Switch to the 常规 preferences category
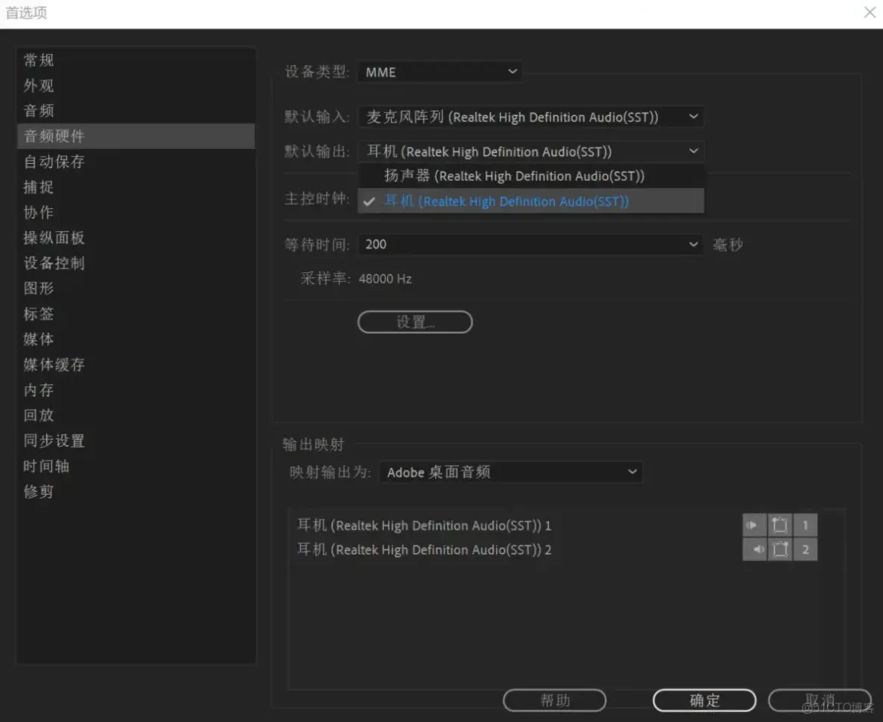The width and height of the screenshot is (883, 722). 38,60
